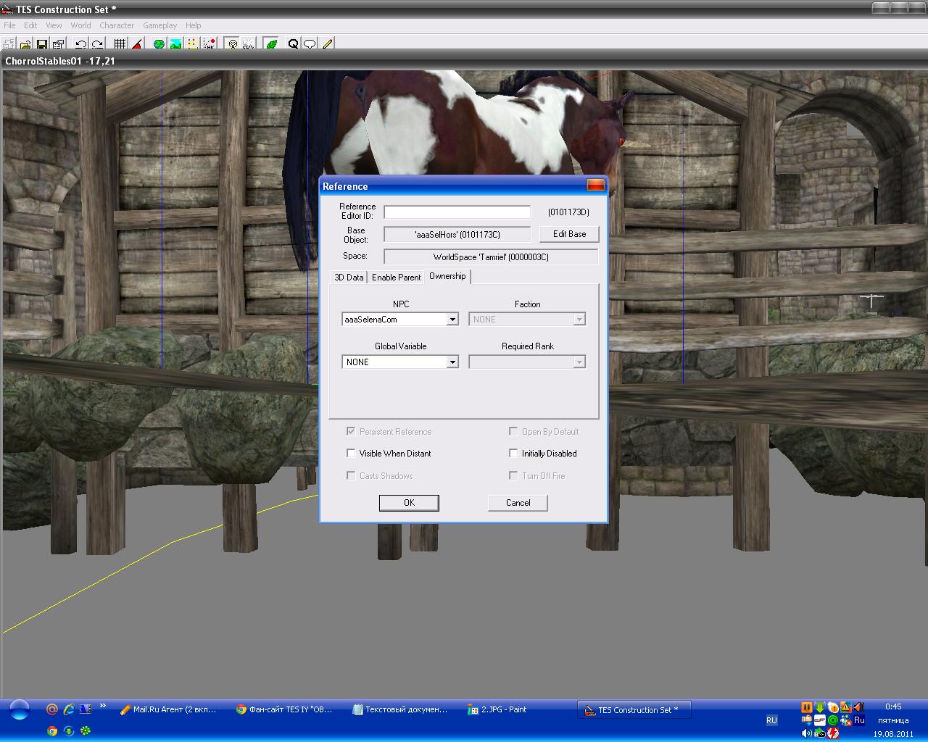
Task: Toggle bright lights (light bulb icon)
Action: [232, 44]
